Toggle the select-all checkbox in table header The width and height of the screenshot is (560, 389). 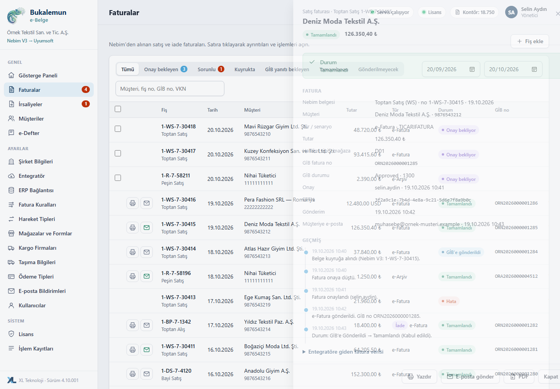[x=118, y=109]
